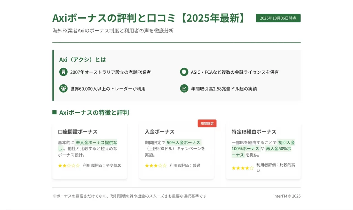Click the green square beside Axiボーナスの特徴と評判
353x210 pixels.
54,112
